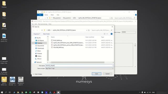Image resolution: width=168 pixels, height=94 pixels.
Task: Click the File Explorer search box
Action: [125, 18]
